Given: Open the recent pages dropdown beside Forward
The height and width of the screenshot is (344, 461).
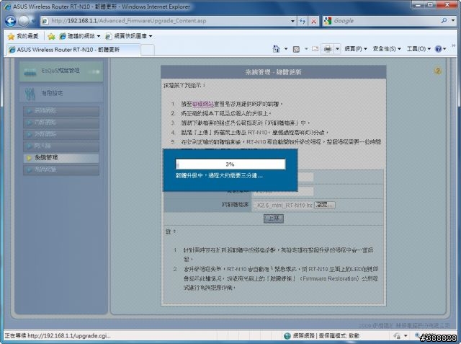Looking at the screenshot, I should (33, 21).
